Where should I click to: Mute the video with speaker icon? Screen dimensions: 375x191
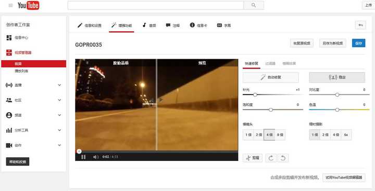click(x=96, y=157)
